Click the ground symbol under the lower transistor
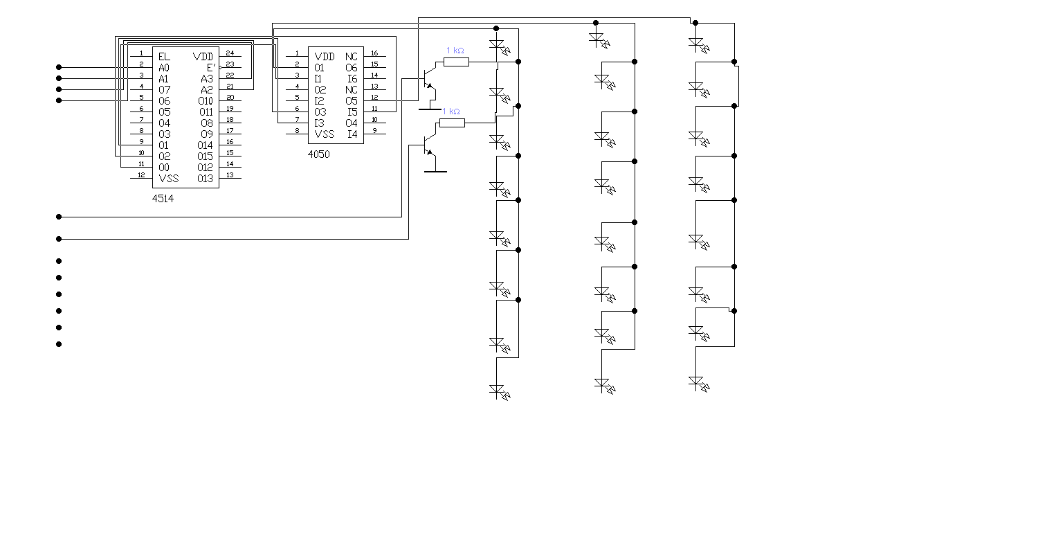Screen dimensions: 1038x554 pyautogui.click(x=435, y=170)
